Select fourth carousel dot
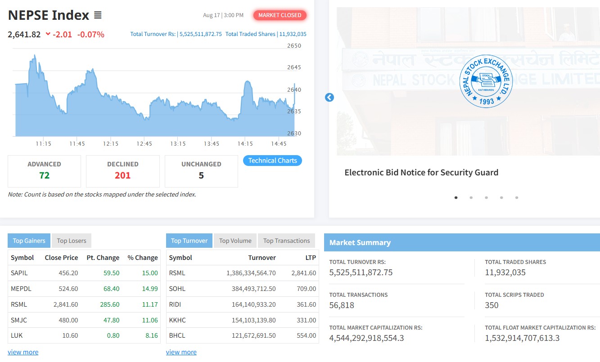Image resolution: width=600 pixels, height=362 pixels. point(501,197)
